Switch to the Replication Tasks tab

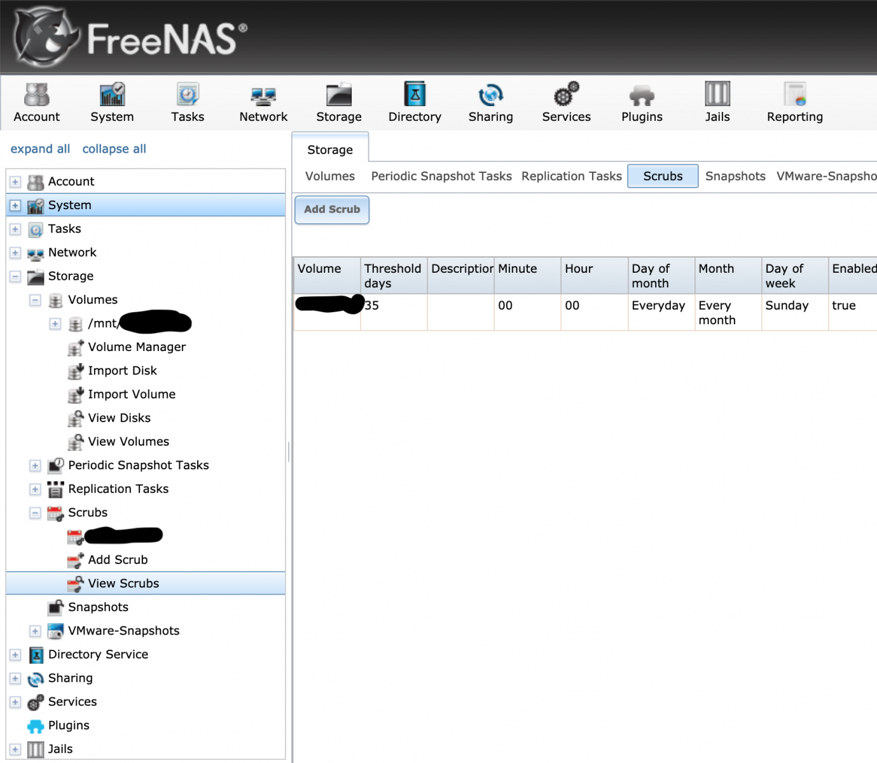pos(572,176)
